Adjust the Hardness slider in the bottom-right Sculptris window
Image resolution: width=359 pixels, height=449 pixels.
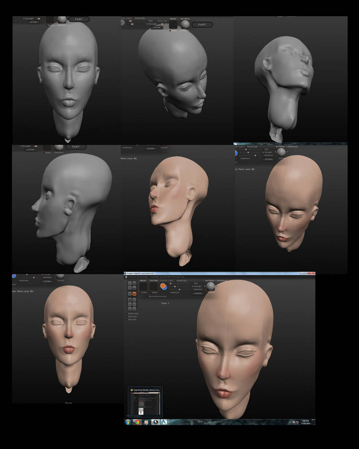pyautogui.click(x=180, y=290)
